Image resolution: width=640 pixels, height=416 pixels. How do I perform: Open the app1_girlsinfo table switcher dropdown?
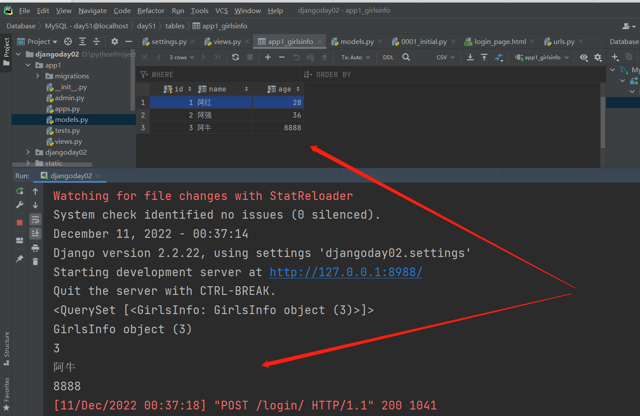(x=542, y=57)
